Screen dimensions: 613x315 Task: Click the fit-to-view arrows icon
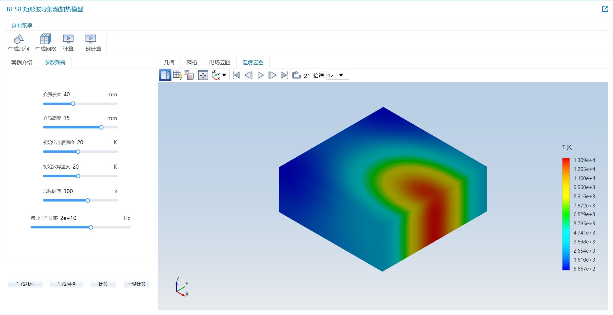(x=203, y=75)
